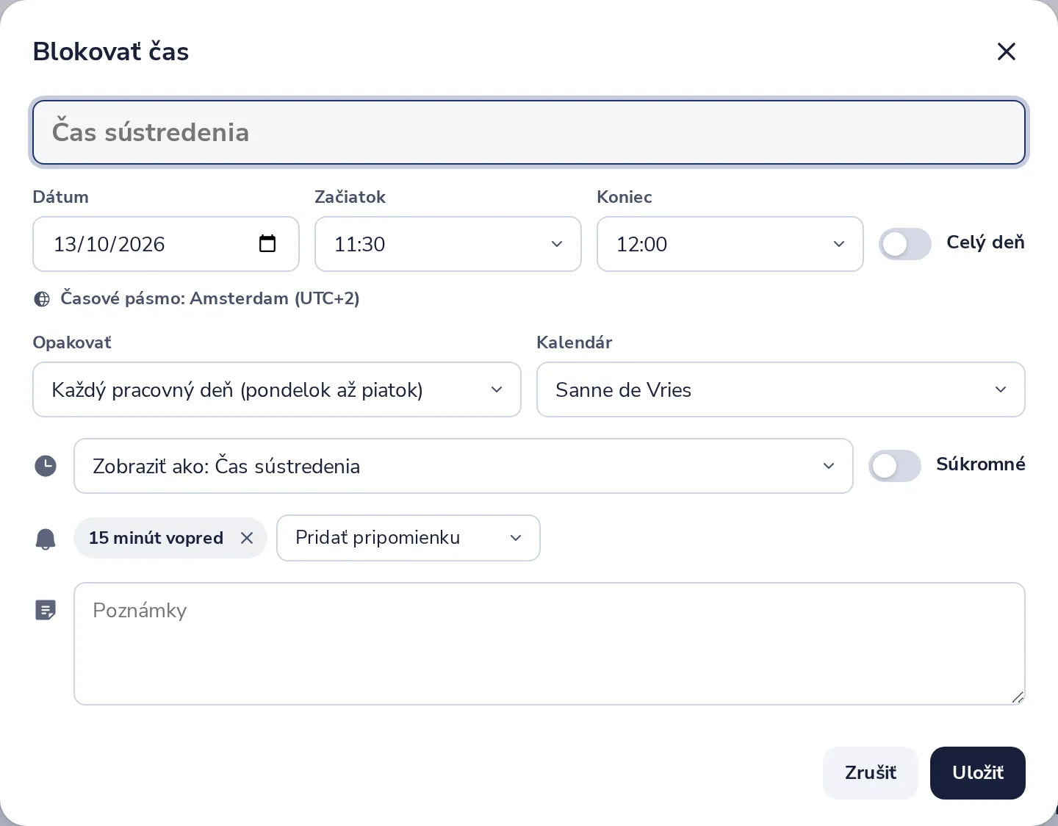Screen dimensions: 1058x826
Task: Open the Pridať pripomienku dropdown
Action: tap(409, 538)
